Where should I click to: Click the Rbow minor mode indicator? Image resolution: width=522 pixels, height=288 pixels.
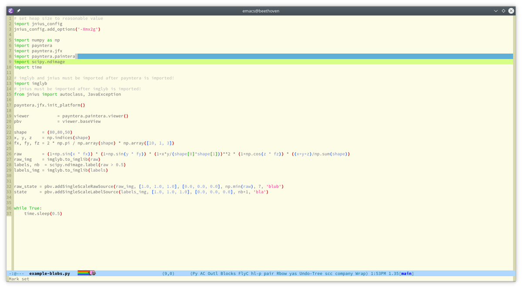[x=281, y=274]
